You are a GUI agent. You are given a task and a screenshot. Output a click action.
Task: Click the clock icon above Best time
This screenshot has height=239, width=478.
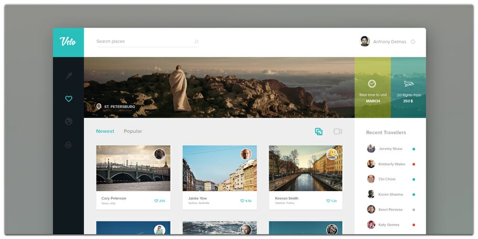coord(372,84)
